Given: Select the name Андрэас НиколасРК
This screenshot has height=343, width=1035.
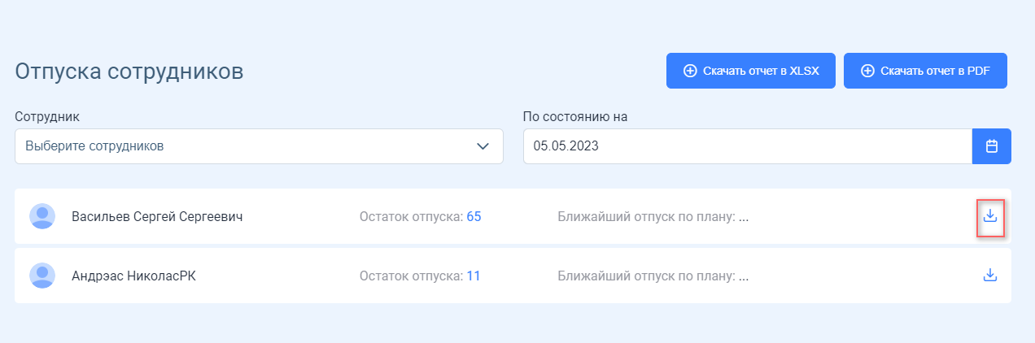Looking at the screenshot, I should [x=133, y=276].
